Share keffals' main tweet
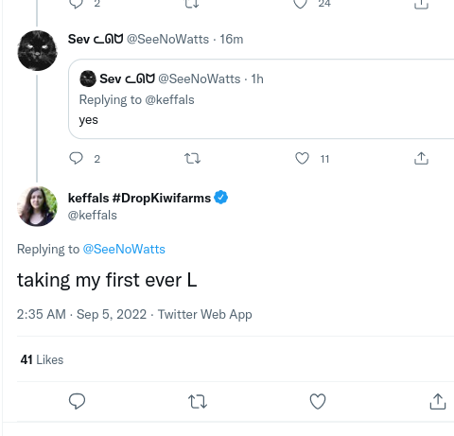This screenshot has height=436, width=454. [438, 401]
